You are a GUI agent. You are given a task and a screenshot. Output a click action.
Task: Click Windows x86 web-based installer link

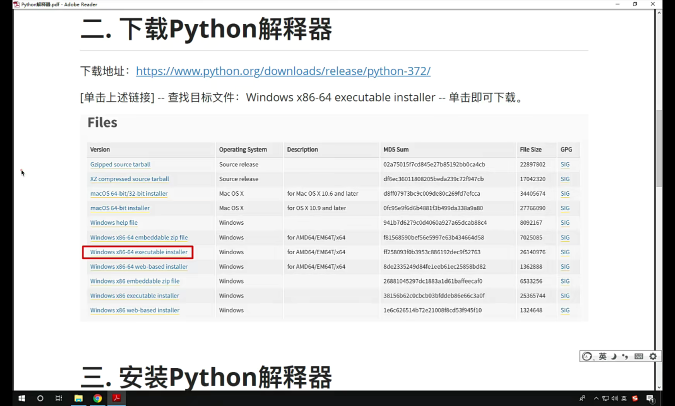click(x=134, y=310)
